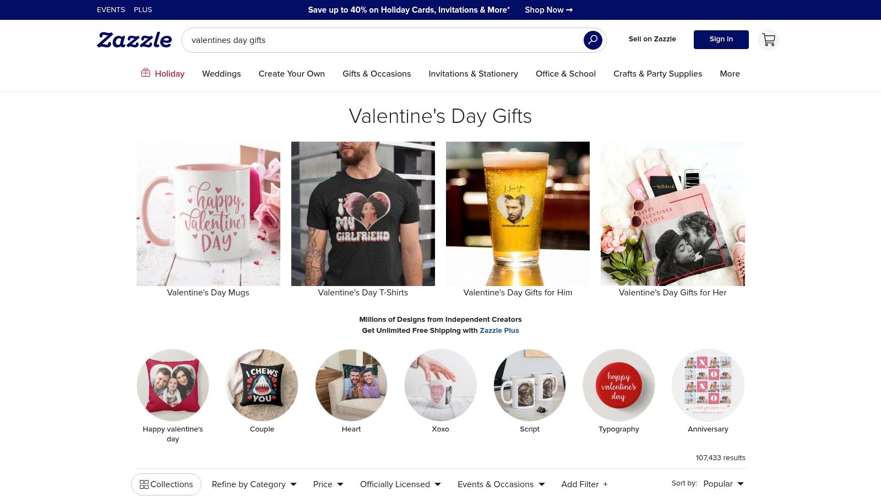881x496 pixels.
Task: Click the magnifying glass search icon
Action: point(592,40)
